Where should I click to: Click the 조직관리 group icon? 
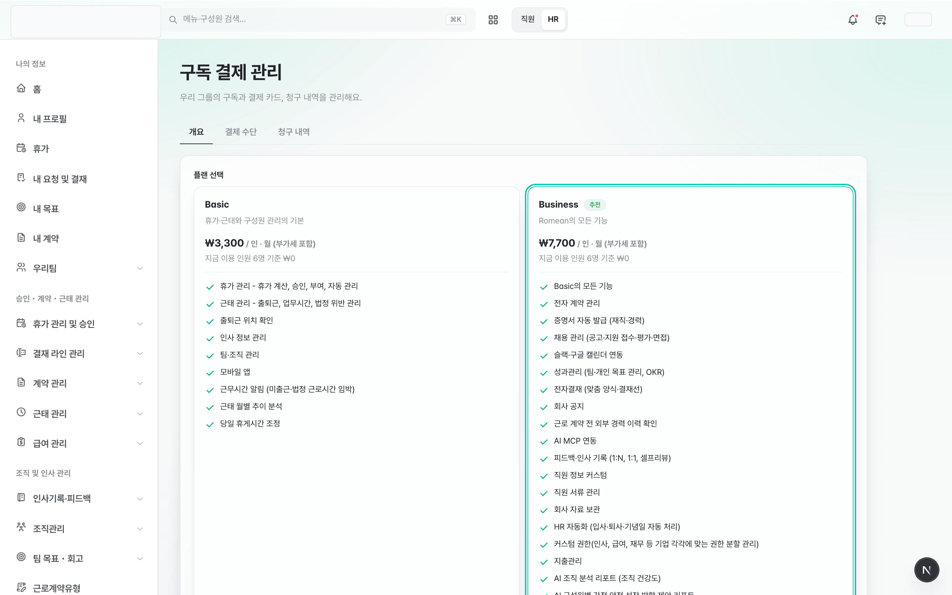(x=21, y=527)
